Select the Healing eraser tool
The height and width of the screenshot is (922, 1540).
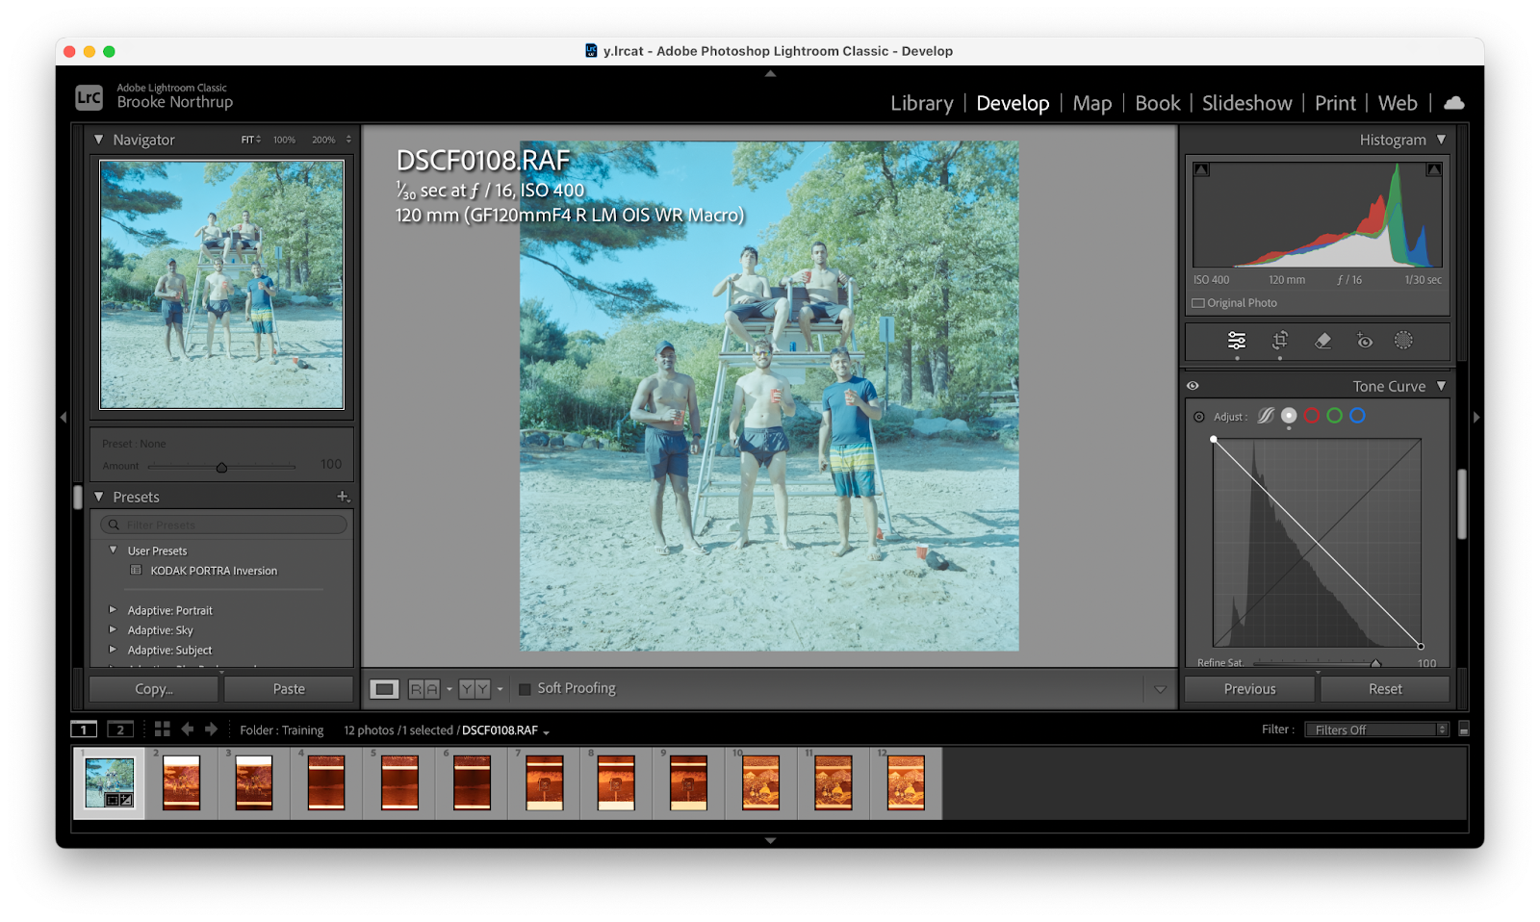pyautogui.click(x=1322, y=341)
